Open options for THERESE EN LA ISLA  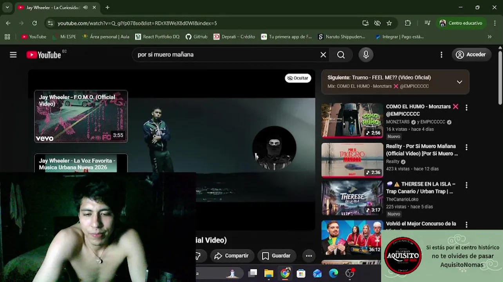point(466,185)
